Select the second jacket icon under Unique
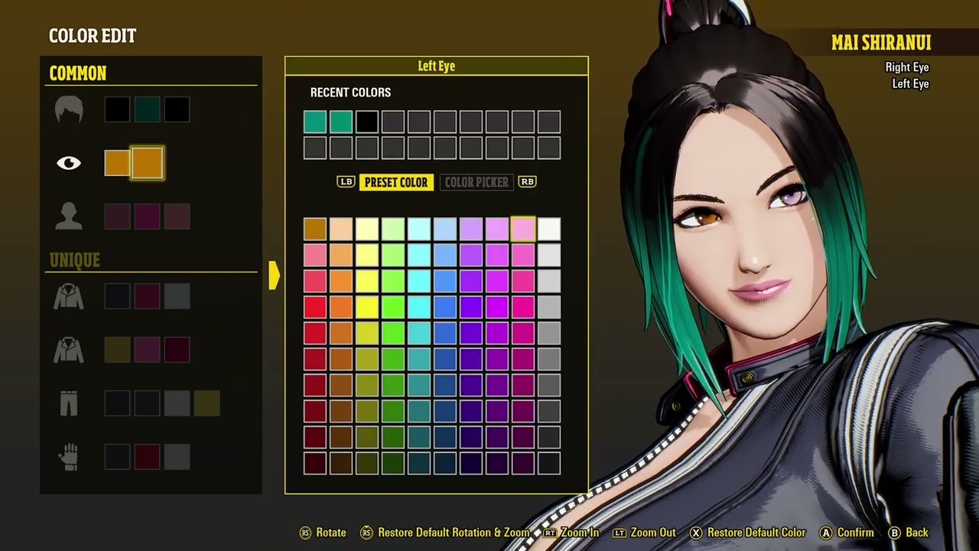 [x=69, y=350]
